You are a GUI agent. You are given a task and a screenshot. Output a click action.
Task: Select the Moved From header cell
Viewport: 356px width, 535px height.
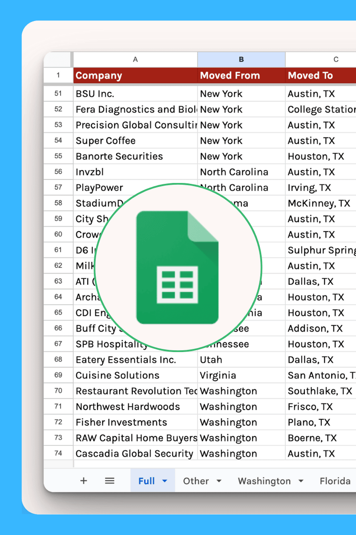pos(241,75)
